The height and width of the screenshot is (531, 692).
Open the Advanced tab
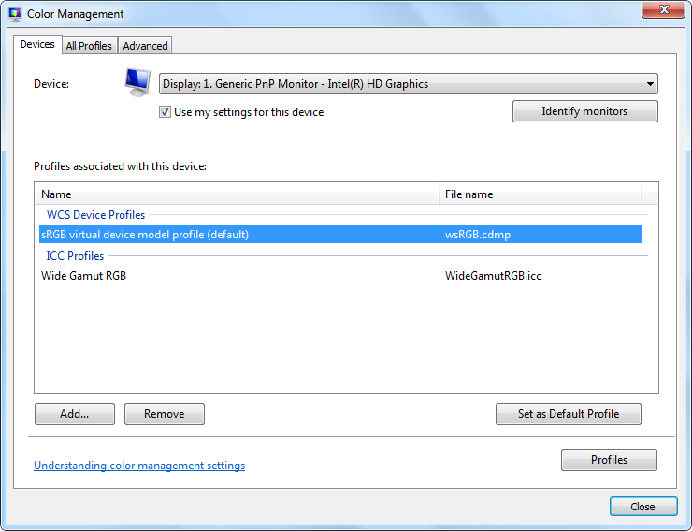[x=145, y=46]
